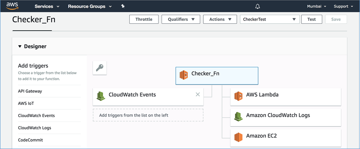Open the CheckerTest event dropdown
The width and height of the screenshot is (360, 149).
pos(270,20)
